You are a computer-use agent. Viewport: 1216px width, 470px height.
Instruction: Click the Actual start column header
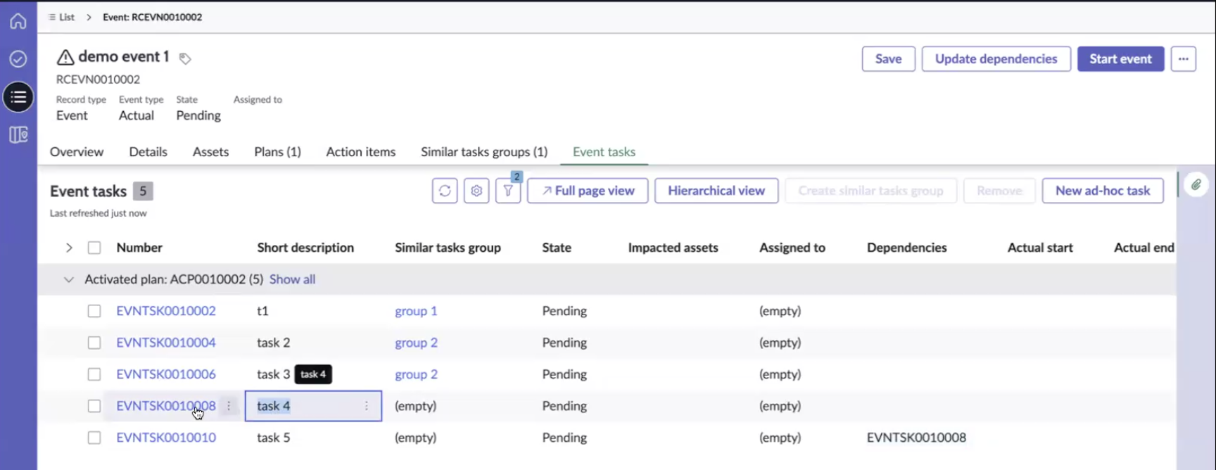(x=1040, y=248)
